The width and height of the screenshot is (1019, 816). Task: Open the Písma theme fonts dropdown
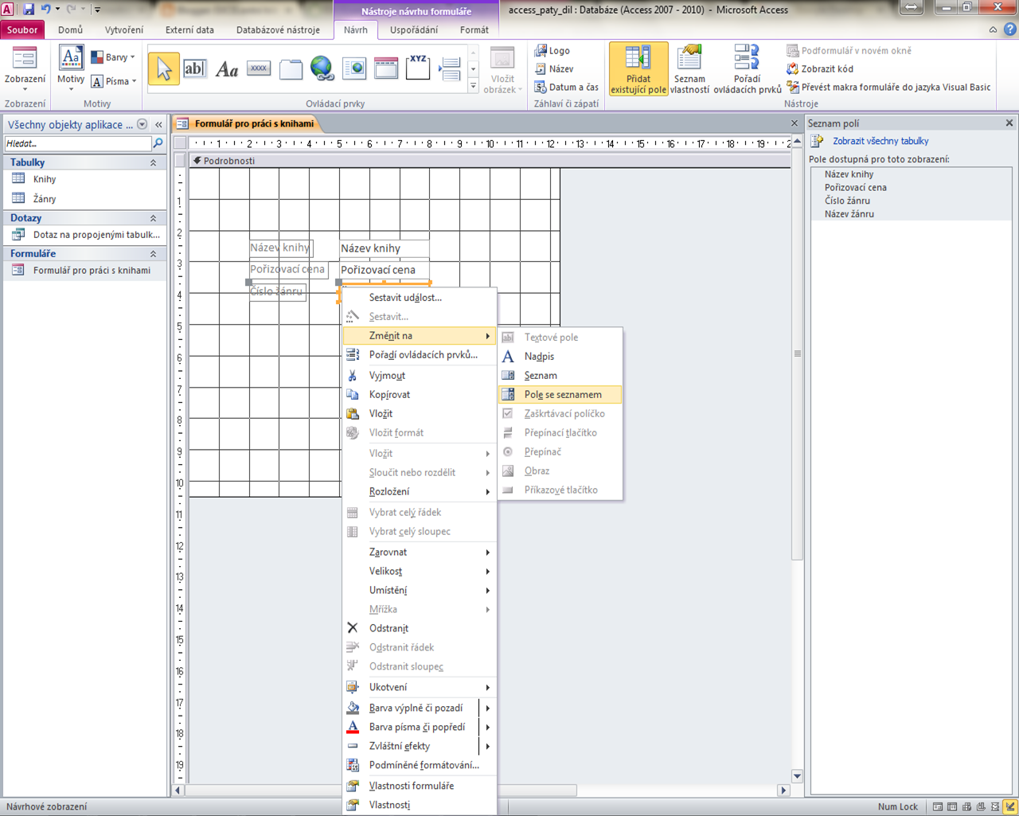tap(113, 81)
